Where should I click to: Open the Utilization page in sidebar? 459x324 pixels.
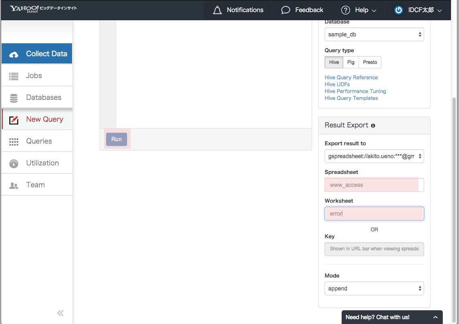37,163
